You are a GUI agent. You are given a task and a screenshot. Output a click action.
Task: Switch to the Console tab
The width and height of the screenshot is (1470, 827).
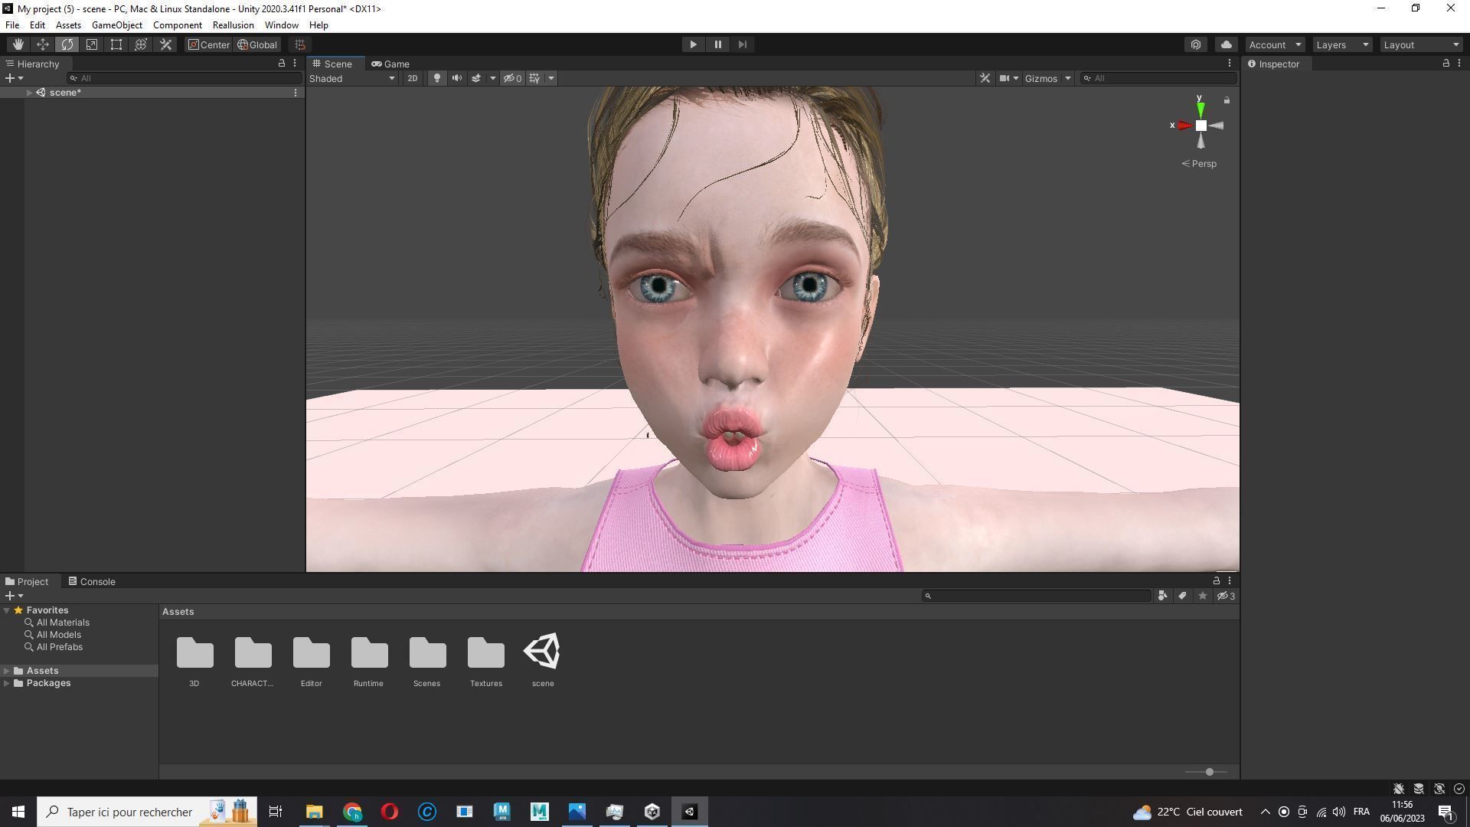[92, 581]
